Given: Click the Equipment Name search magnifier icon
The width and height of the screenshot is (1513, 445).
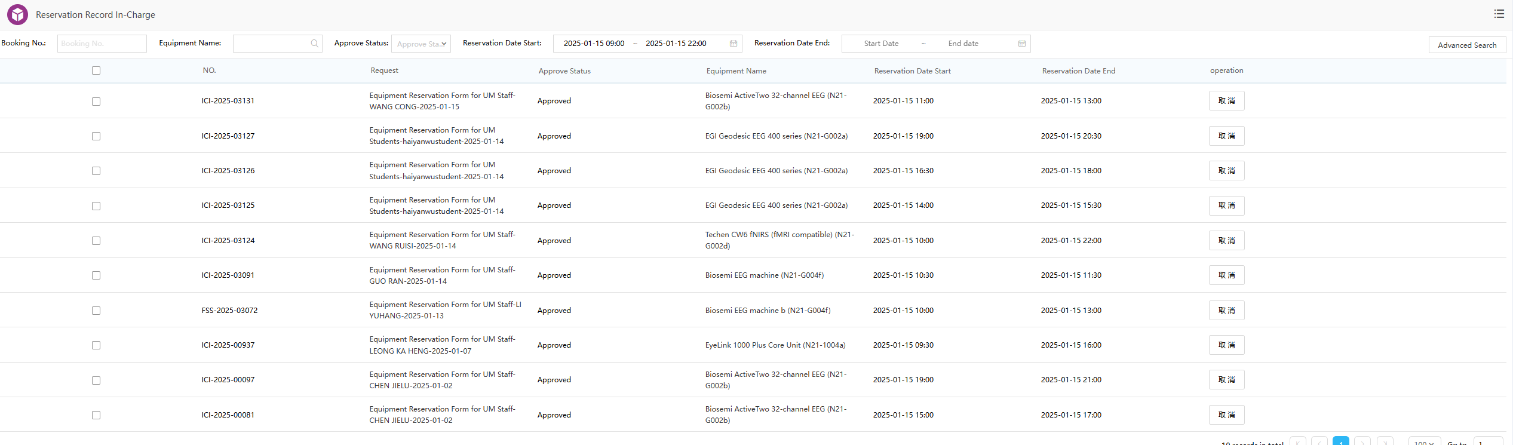Looking at the screenshot, I should [314, 44].
